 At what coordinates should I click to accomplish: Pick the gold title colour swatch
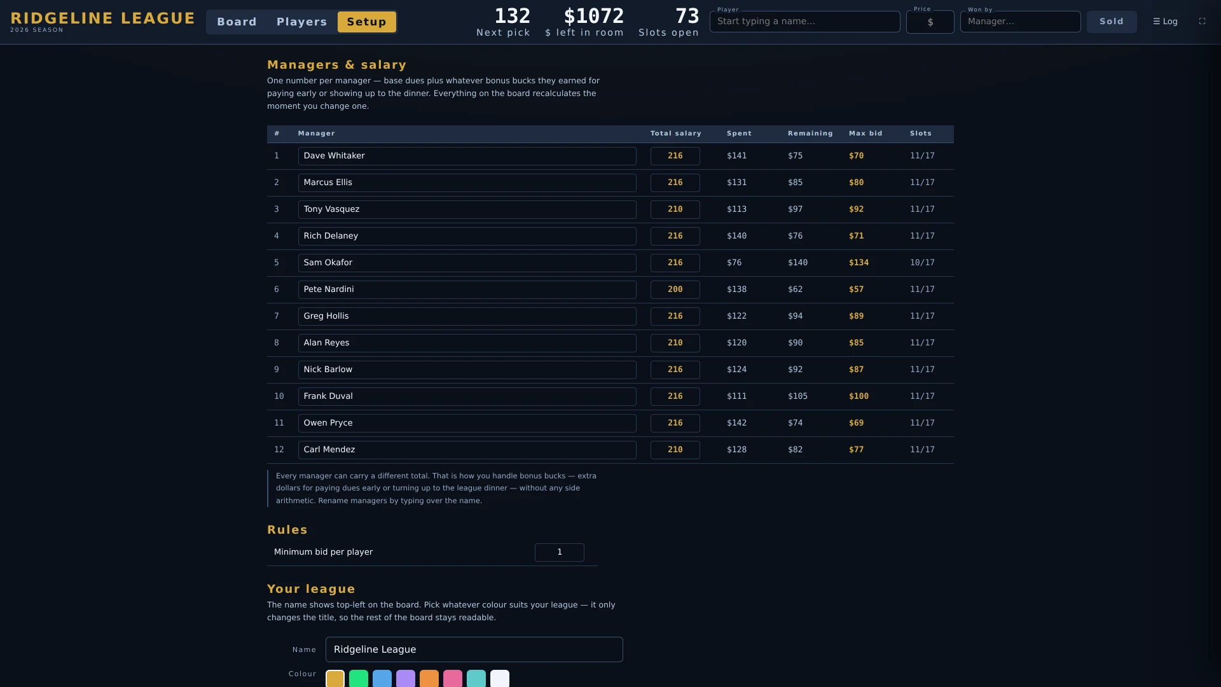[x=335, y=679]
